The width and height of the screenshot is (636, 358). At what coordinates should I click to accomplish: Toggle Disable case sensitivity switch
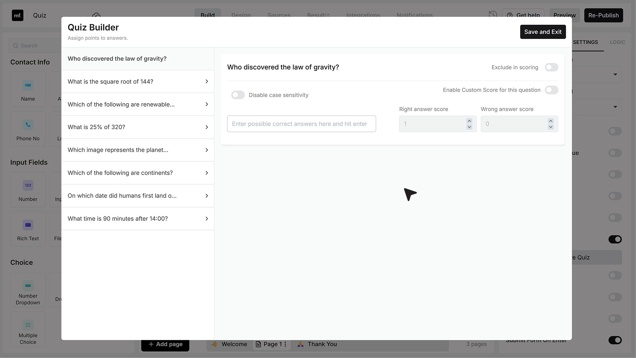click(238, 95)
